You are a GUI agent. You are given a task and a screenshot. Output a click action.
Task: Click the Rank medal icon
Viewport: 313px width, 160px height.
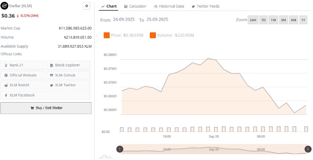pos(6,65)
